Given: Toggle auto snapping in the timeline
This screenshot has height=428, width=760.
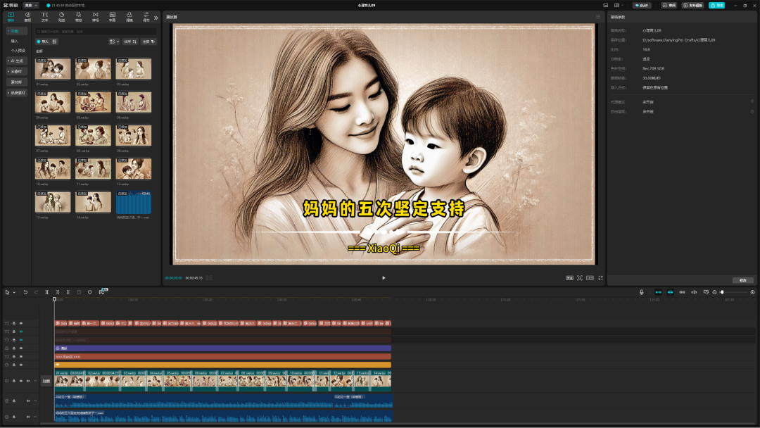Looking at the screenshot, I should coord(671,292).
